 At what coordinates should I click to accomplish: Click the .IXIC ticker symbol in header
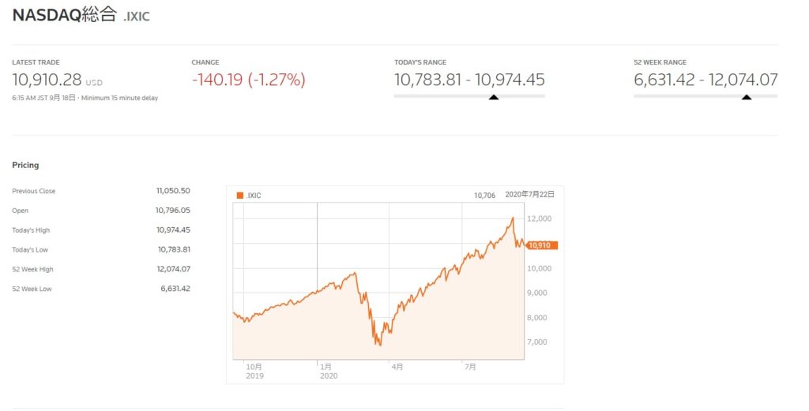coord(137,17)
